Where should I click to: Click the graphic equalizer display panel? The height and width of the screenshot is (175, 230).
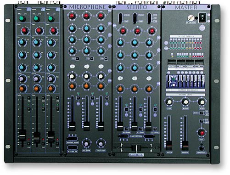click(185, 81)
